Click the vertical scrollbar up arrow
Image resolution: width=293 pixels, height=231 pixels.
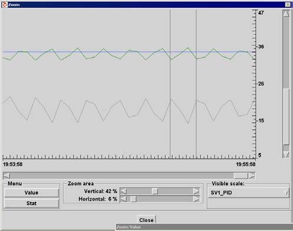click(x=286, y=14)
